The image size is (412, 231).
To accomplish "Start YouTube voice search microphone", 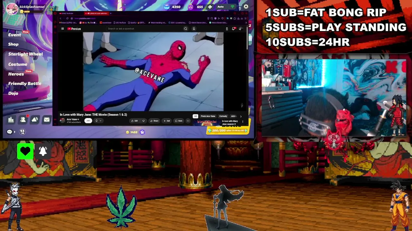I will (194, 29).
